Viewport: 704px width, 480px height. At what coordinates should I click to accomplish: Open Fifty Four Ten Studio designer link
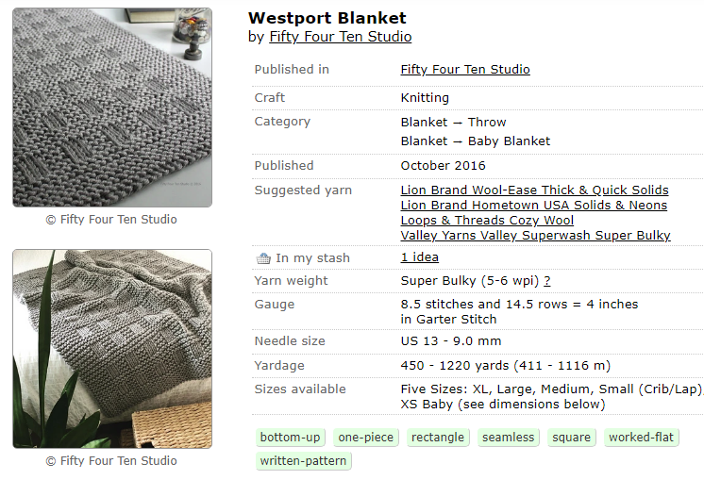[340, 38]
